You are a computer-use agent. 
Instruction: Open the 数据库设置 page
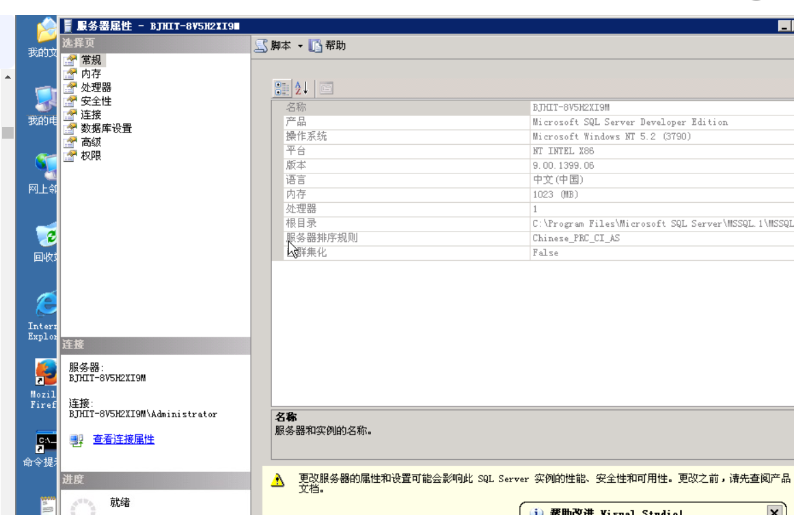point(107,128)
